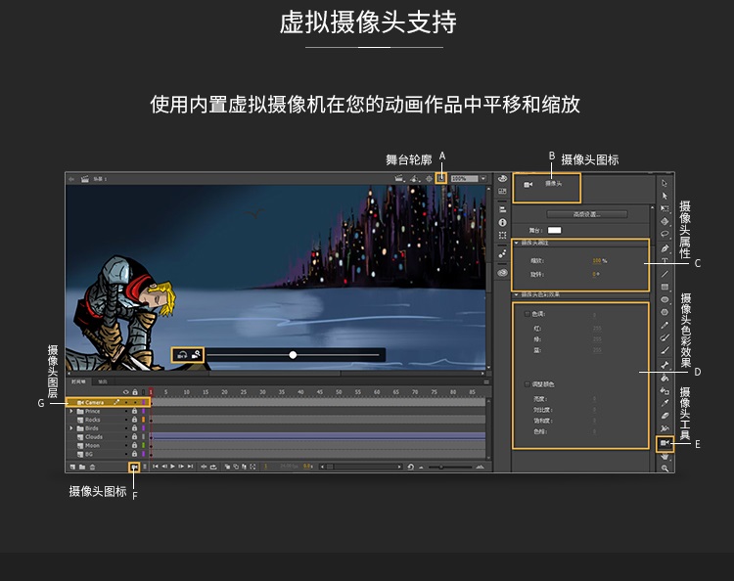Select the Rectangle tool
734x581 pixels.
point(665,287)
